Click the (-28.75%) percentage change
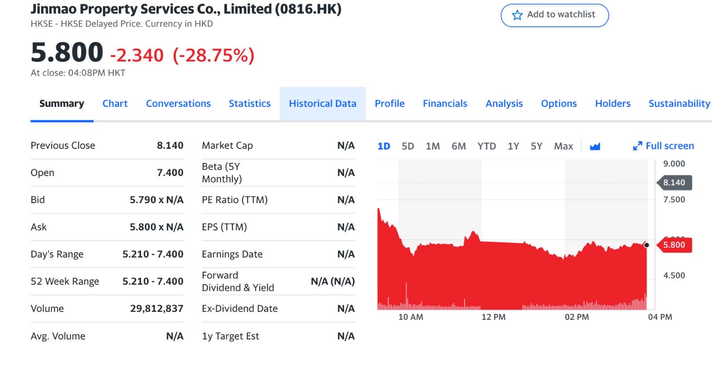This screenshot has width=712, height=372. pos(214,55)
